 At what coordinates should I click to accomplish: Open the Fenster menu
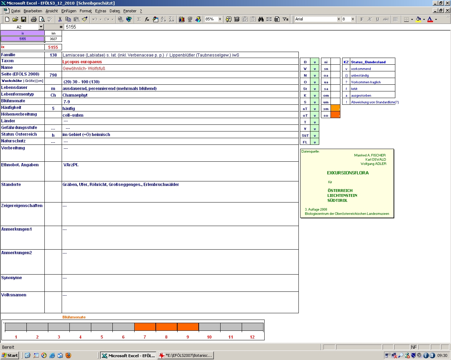130,11
